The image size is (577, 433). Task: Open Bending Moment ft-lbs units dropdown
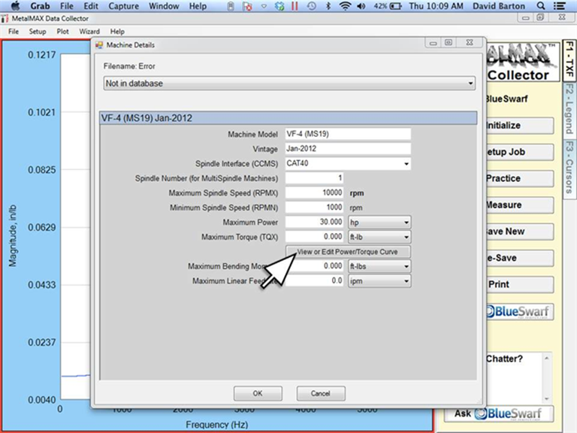pyautogui.click(x=379, y=266)
